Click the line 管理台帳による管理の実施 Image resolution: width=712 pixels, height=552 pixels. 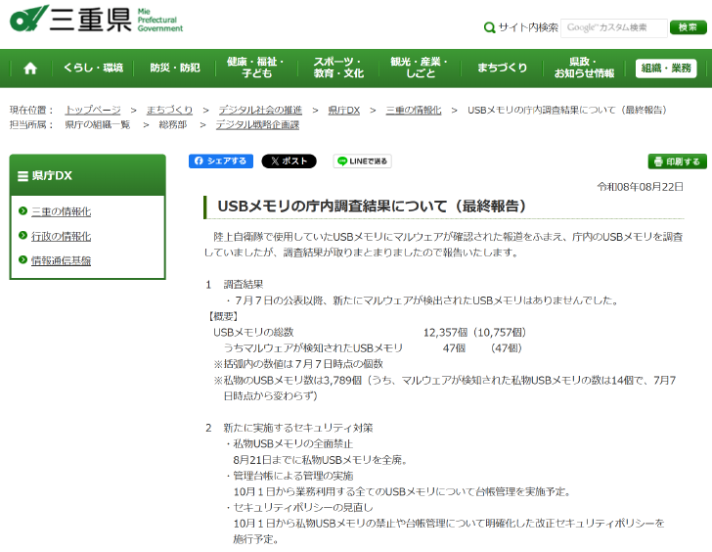[292, 476]
